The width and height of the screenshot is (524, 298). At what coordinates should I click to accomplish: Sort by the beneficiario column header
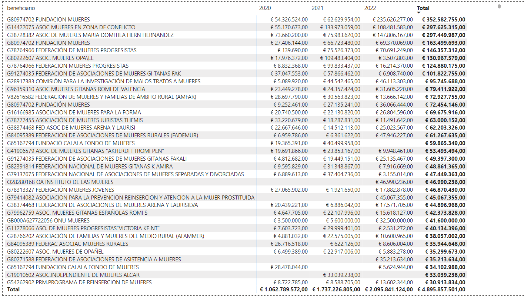[x=21, y=8]
